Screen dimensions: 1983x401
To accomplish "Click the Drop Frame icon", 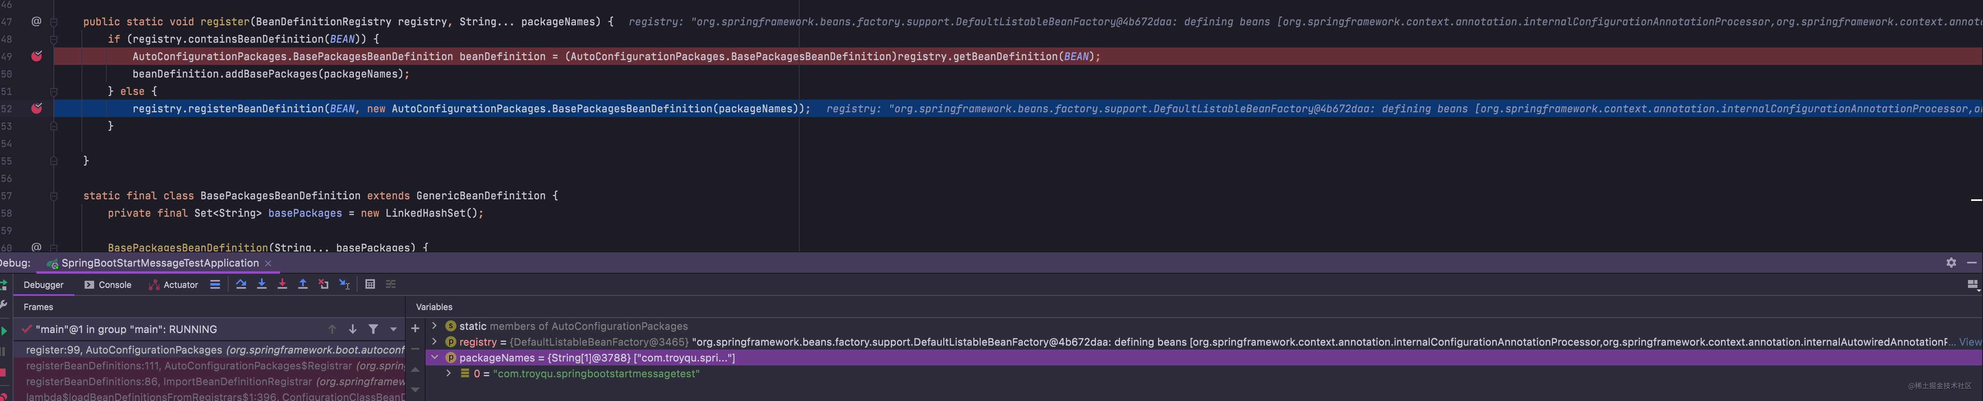I will coord(323,285).
